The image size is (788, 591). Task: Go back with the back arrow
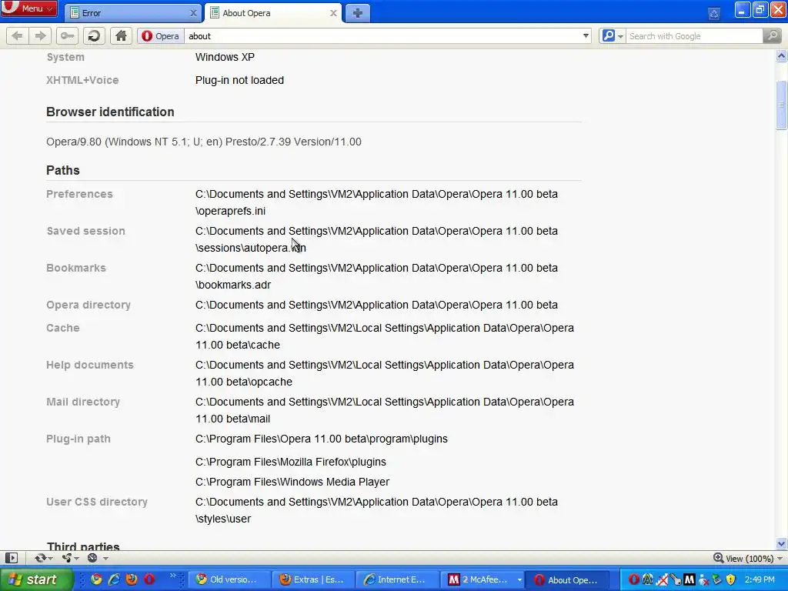click(17, 35)
